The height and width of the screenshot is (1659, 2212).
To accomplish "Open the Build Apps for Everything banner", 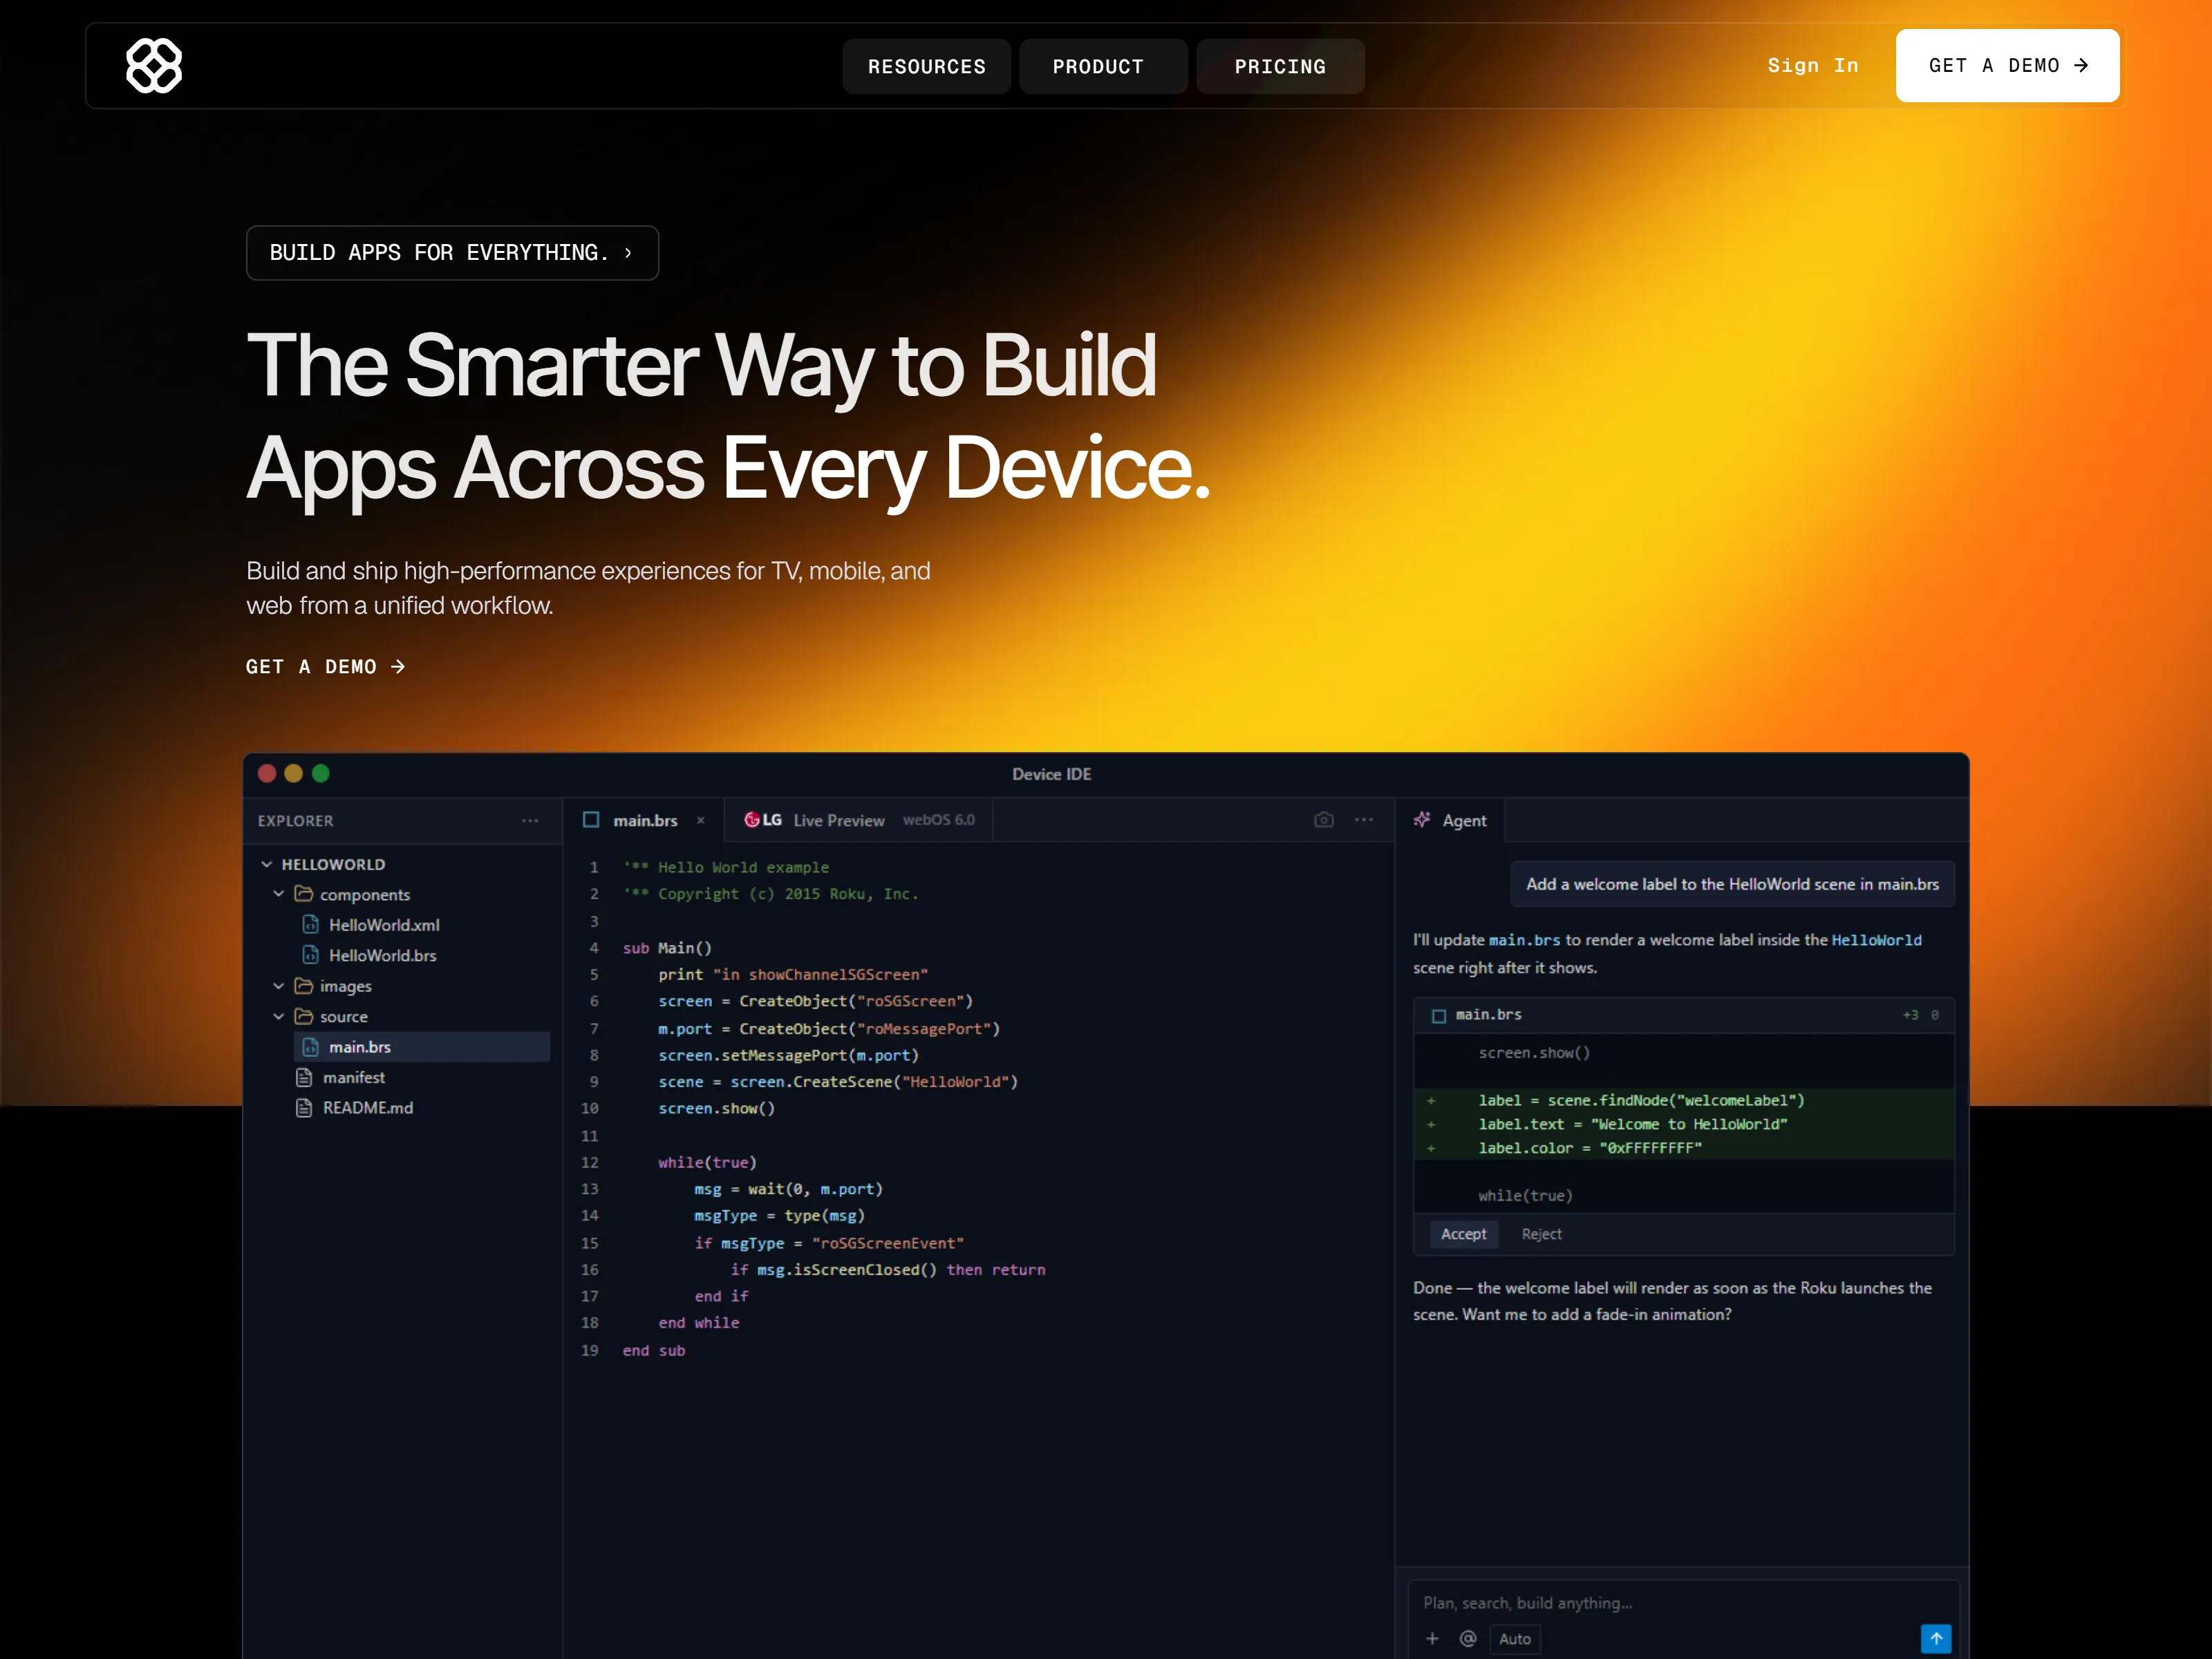I will tap(452, 253).
